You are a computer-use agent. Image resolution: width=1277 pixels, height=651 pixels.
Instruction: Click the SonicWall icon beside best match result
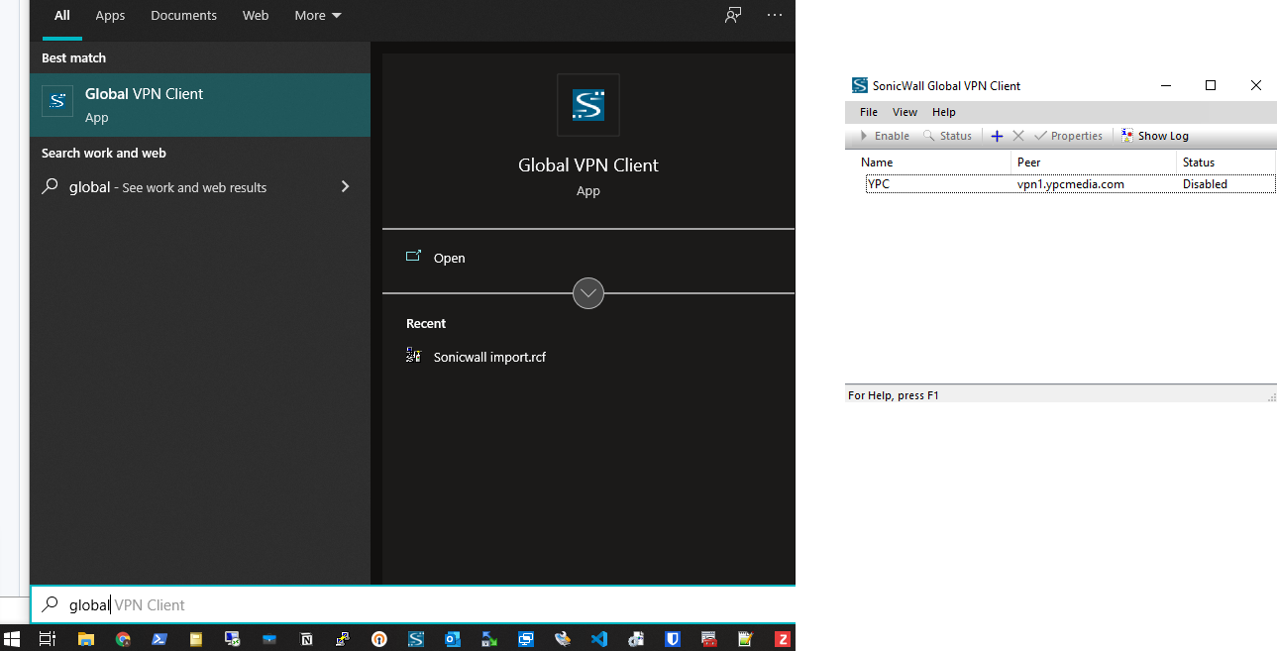coord(57,101)
